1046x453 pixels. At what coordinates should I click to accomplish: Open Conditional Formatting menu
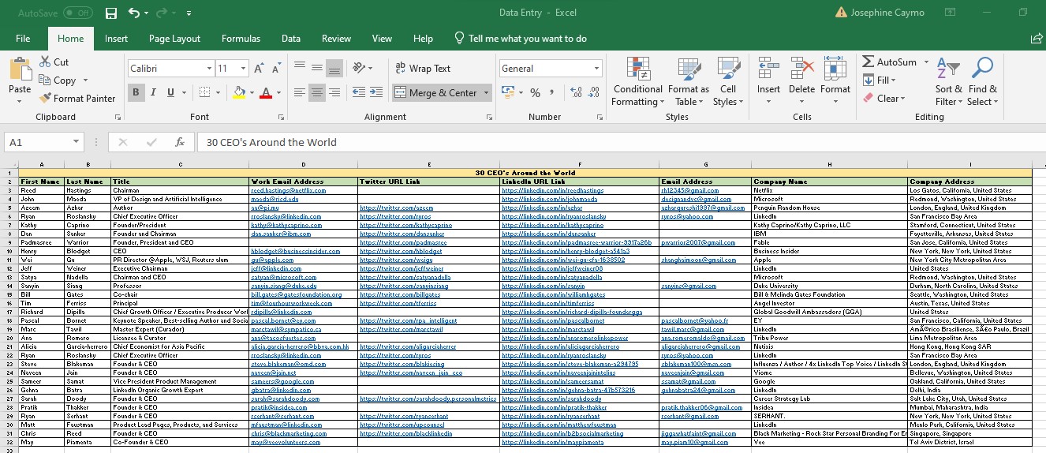coord(637,81)
